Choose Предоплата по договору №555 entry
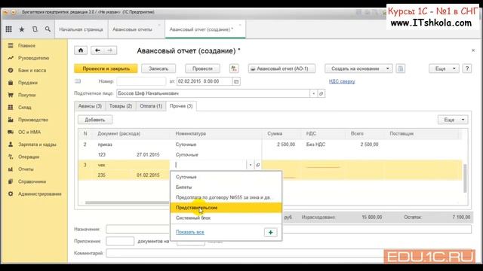The image size is (483, 271). pyautogui.click(x=226, y=197)
